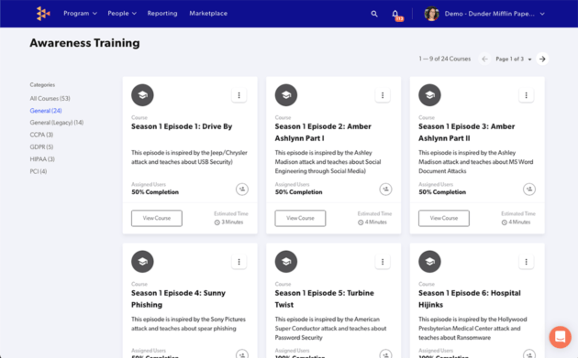This screenshot has width=578, height=358.
Task: Go to next page arrow
Action: [542, 59]
